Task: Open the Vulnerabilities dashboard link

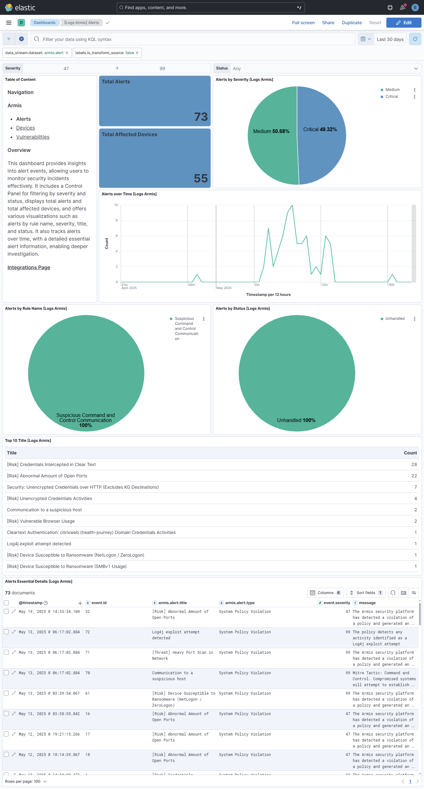Action: [33, 137]
